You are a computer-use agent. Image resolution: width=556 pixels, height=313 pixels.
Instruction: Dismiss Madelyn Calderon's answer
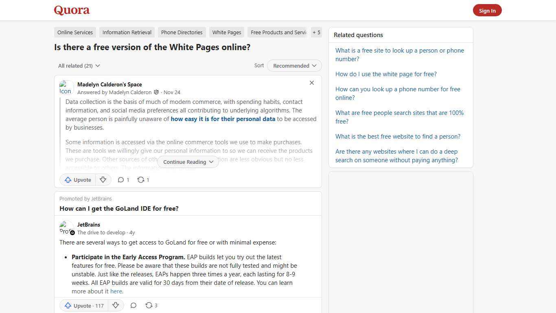(x=312, y=83)
